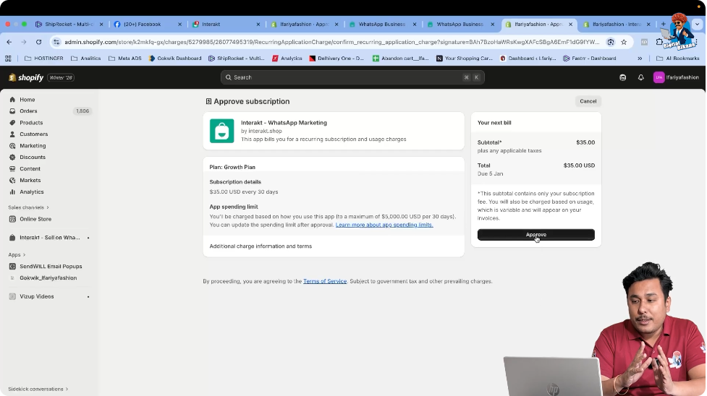Click the browser address bar URL
707x396 pixels.
click(x=331, y=42)
